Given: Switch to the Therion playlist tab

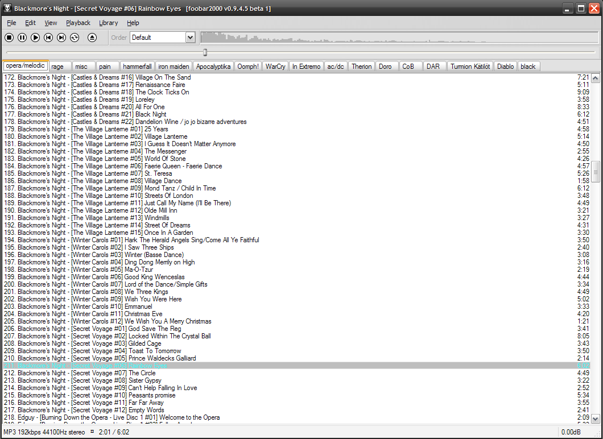Looking at the screenshot, I should 361,67.
